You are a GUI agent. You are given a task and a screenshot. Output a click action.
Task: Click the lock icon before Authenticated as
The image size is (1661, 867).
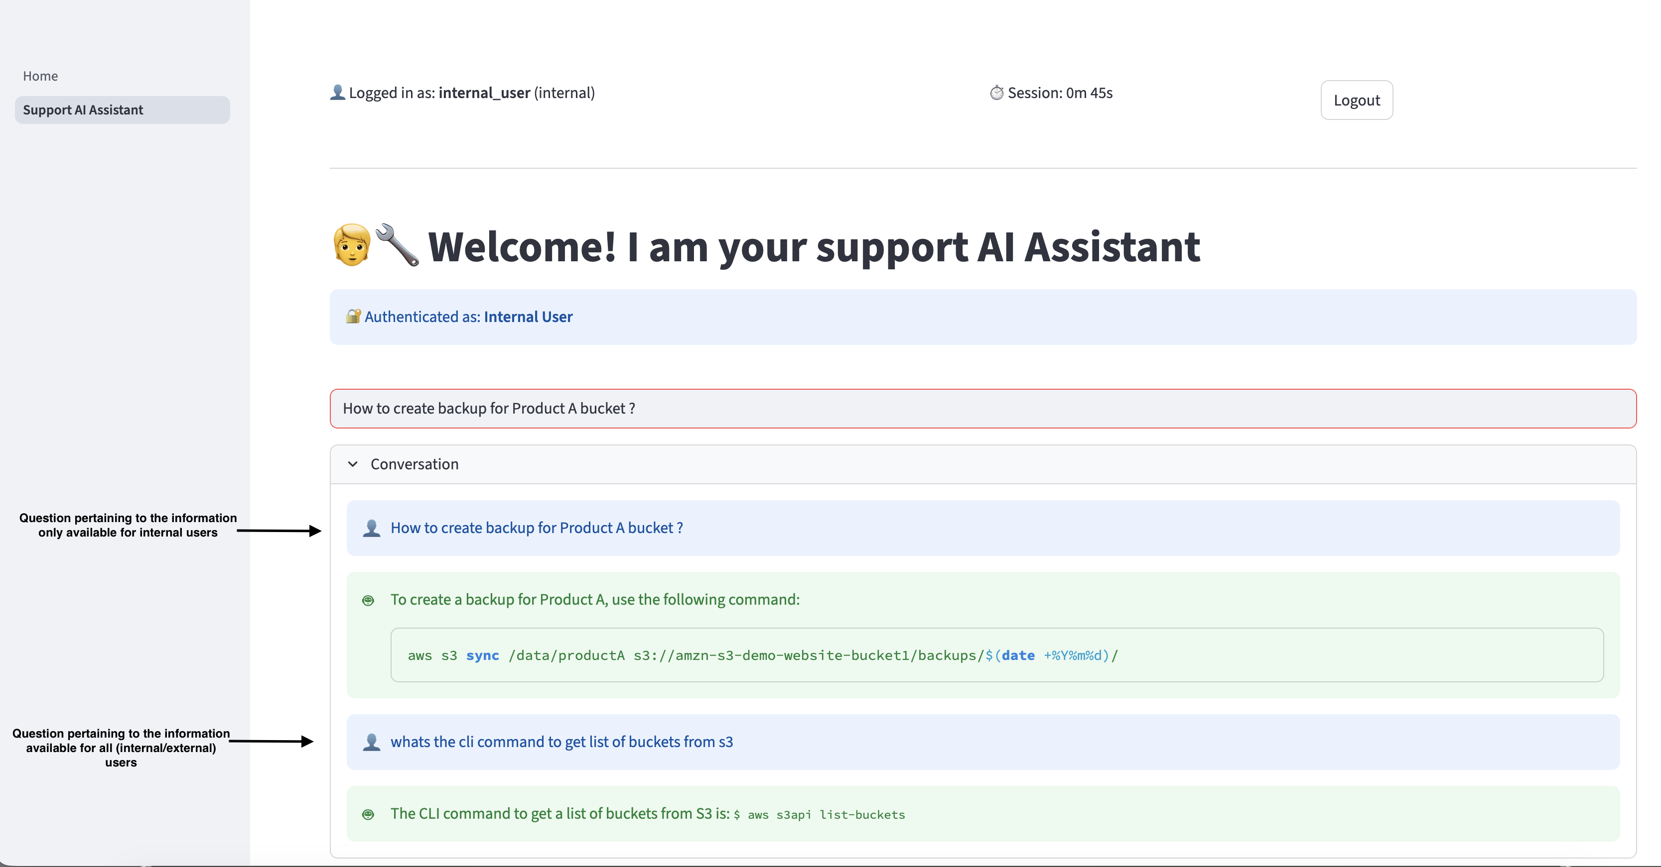(x=353, y=316)
